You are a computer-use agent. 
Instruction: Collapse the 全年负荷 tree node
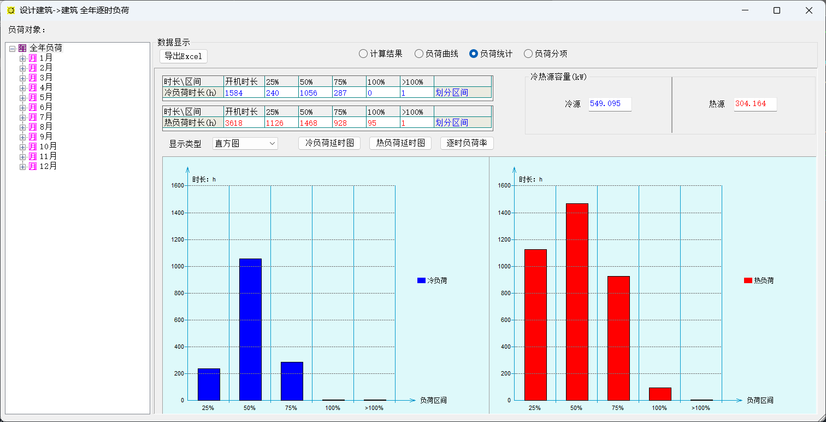[12, 49]
